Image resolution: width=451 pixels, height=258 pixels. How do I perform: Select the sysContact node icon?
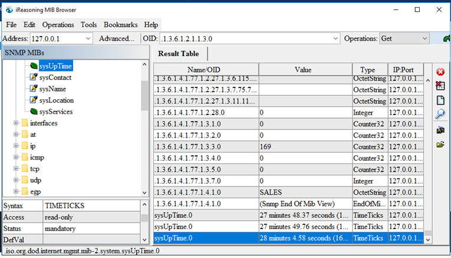34,77
